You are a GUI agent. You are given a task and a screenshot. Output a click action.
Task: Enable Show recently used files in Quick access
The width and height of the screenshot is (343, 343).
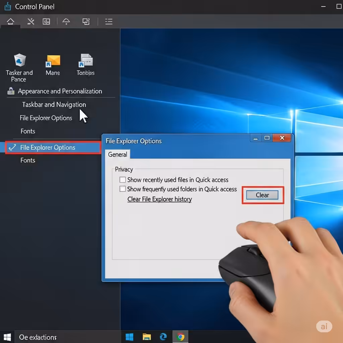[x=123, y=180]
